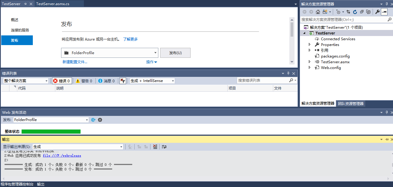Select the 概述 overview sidebar item
This screenshot has width=393, height=187.
[15, 20]
